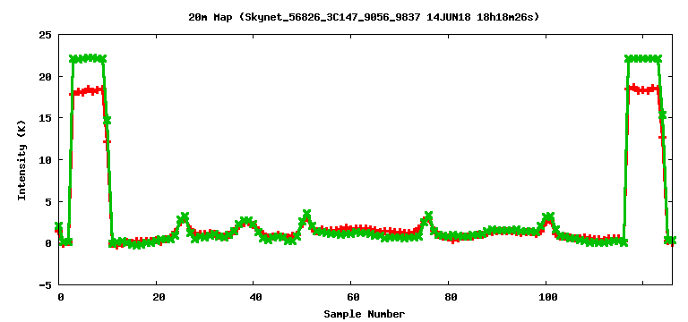Click the green peak near sample 100
This screenshot has width=688, height=322.
(x=546, y=216)
